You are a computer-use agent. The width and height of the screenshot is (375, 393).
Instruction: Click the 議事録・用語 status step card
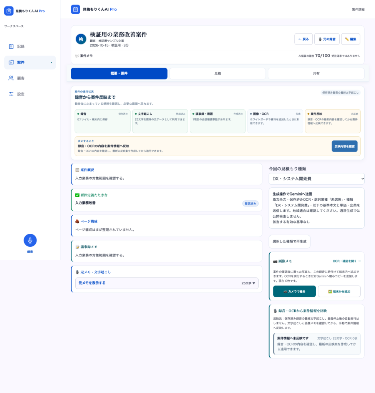click(217, 121)
